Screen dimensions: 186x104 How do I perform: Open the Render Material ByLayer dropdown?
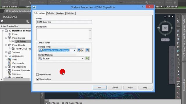(61, 58)
